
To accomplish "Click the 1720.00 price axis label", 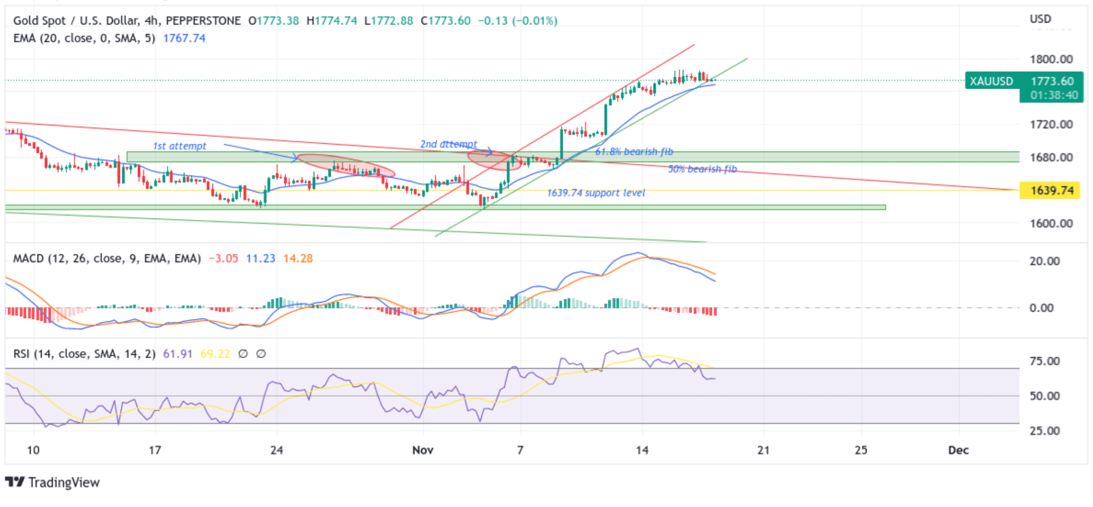I will click(x=1051, y=124).
